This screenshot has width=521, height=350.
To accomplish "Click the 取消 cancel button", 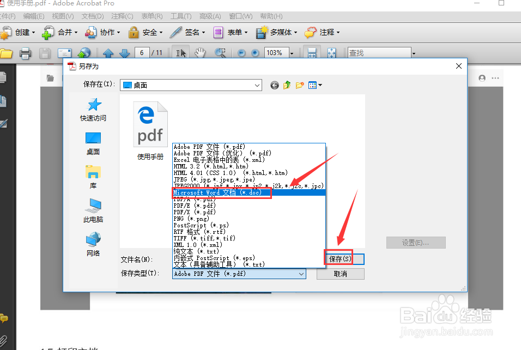I will pyautogui.click(x=341, y=274).
